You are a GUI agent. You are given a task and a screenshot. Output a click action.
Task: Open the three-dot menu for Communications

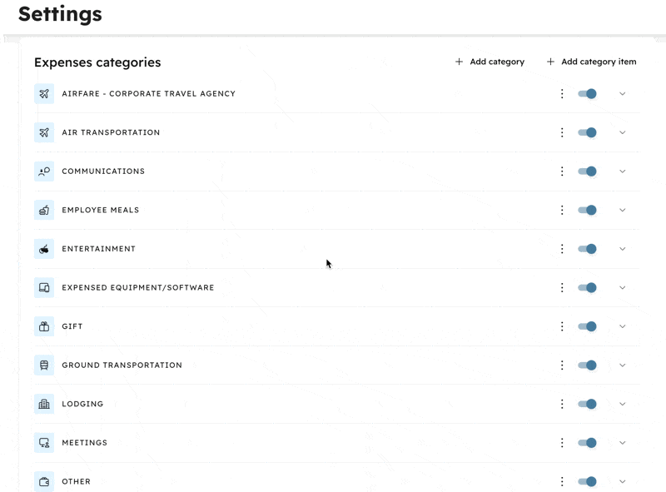(562, 171)
